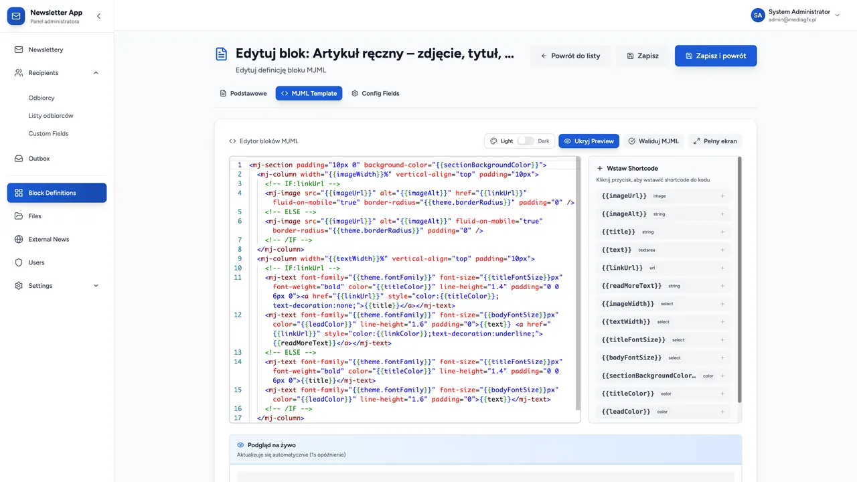The height and width of the screenshot is (482, 857).
Task: Collapse the sidebar with the left chevron
Action: (98, 16)
